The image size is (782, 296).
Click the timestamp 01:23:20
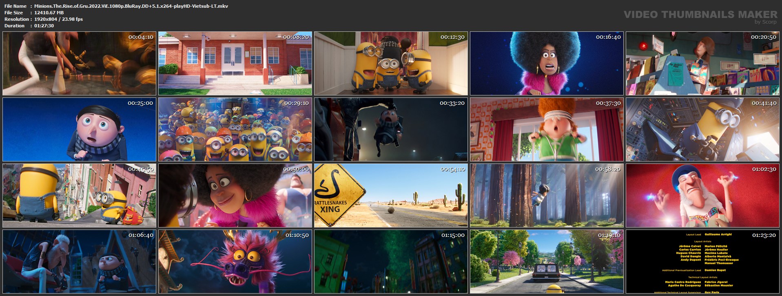(x=764, y=235)
